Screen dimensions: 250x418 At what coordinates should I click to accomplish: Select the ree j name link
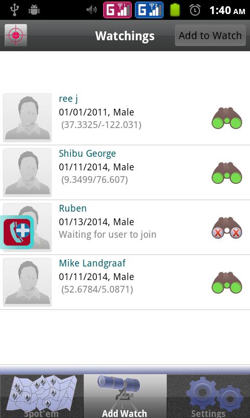click(x=69, y=99)
